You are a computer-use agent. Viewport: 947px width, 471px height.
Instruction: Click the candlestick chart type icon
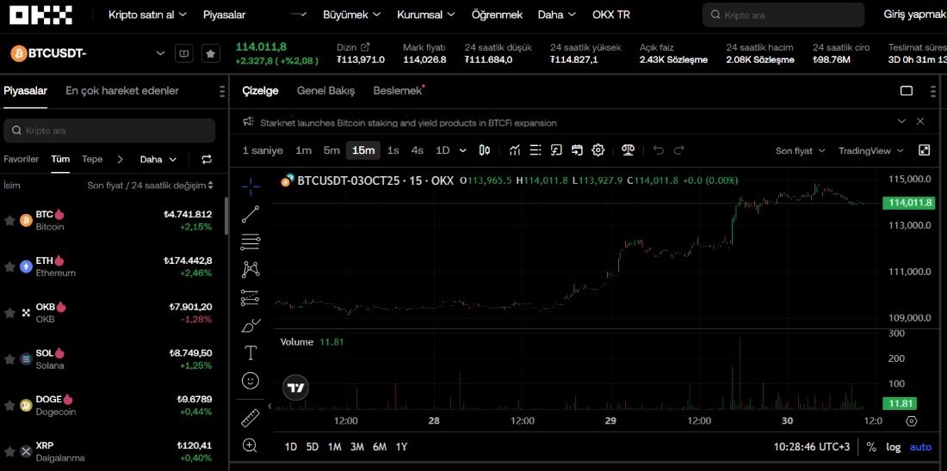485,150
